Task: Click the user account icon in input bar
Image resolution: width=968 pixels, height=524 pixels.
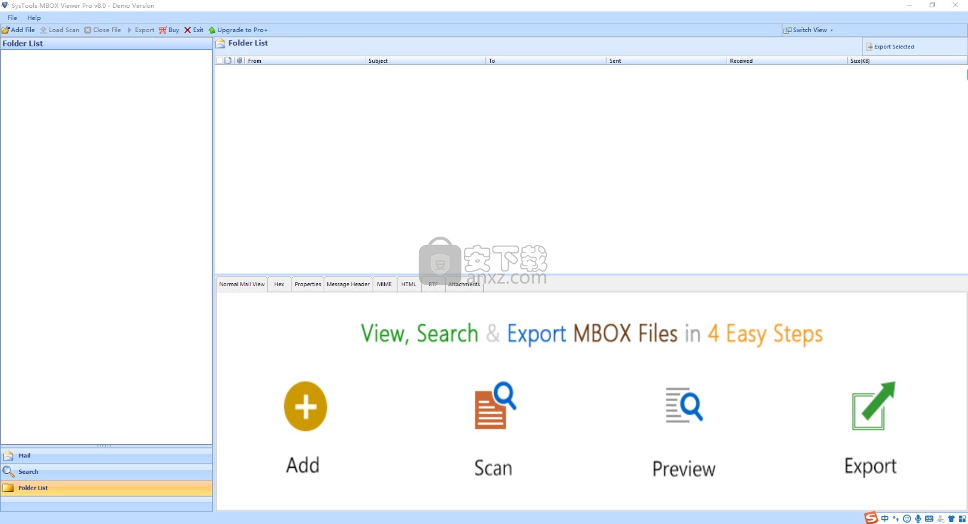Action: (941, 519)
